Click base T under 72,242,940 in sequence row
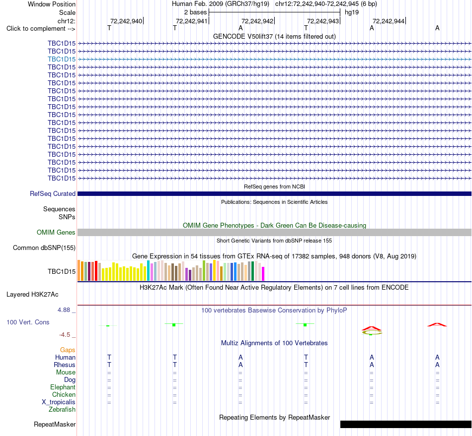Screen dimensions: 472x436 pyautogui.click(x=109, y=28)
